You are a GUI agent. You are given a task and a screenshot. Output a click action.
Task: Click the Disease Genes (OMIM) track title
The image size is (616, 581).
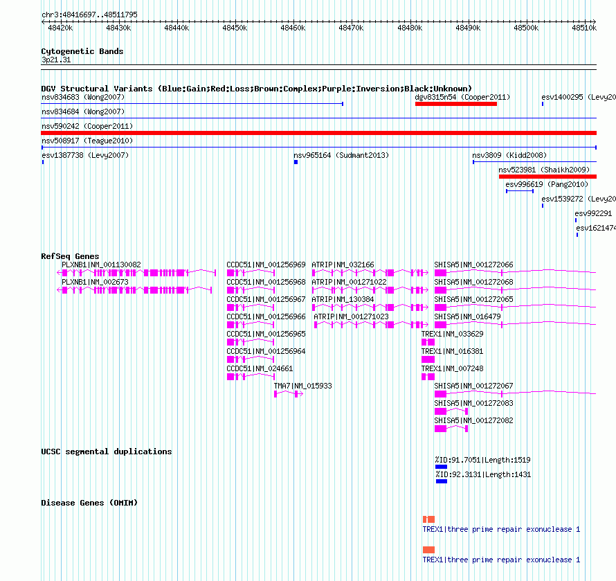click(x=89, y=502)
